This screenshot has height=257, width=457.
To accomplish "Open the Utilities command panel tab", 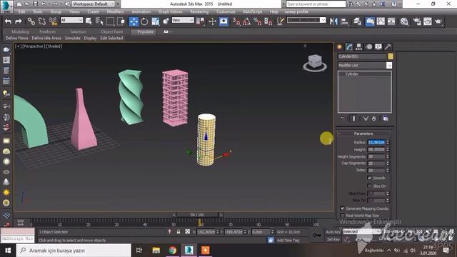I will [x=388, y=47].
